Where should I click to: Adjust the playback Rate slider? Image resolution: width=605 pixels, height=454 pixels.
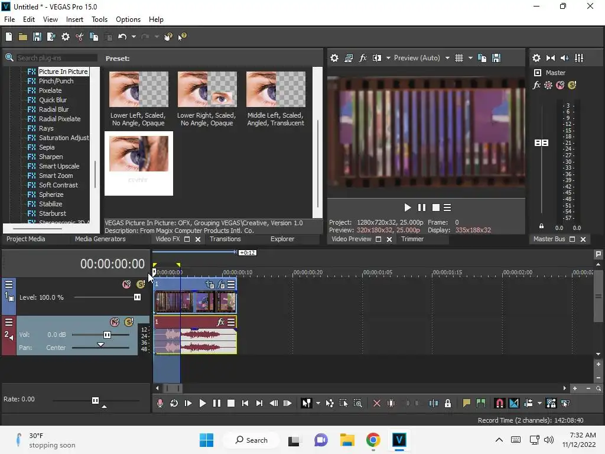coord(95,400)
